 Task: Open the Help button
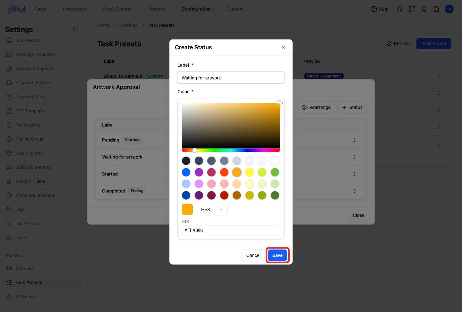380,9
